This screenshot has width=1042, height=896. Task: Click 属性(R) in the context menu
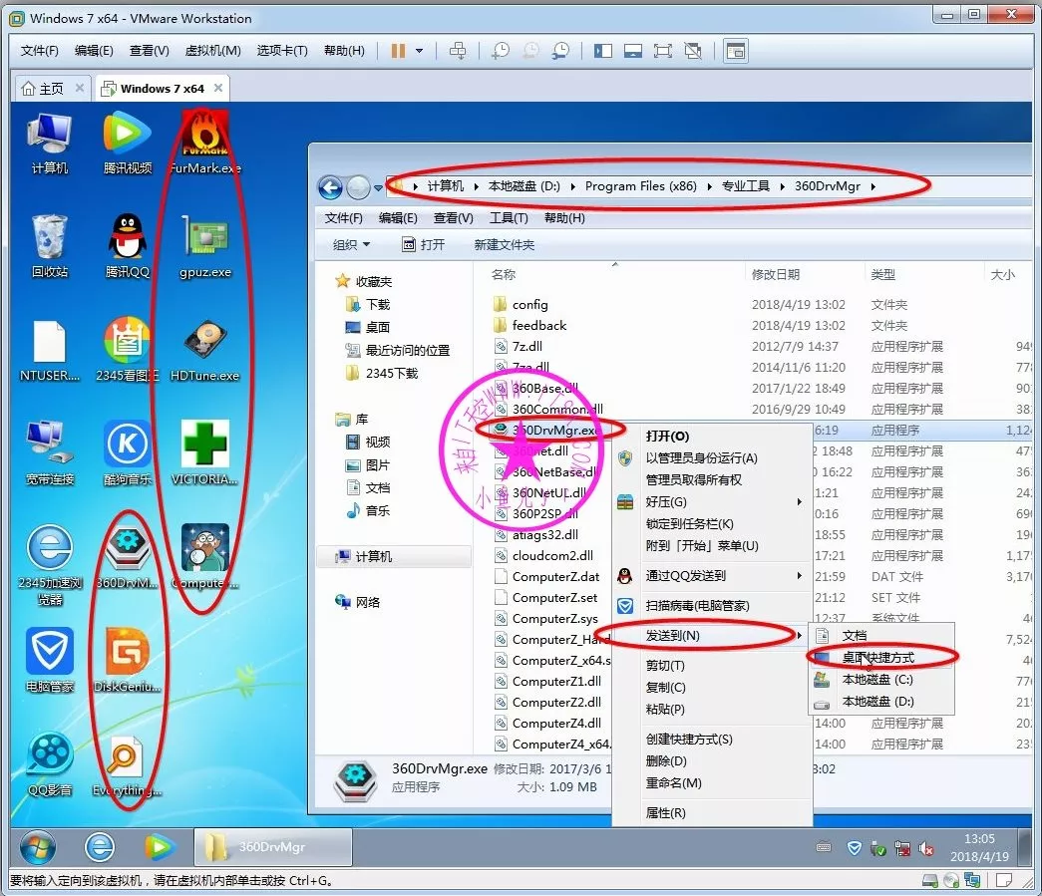point(665,813)
